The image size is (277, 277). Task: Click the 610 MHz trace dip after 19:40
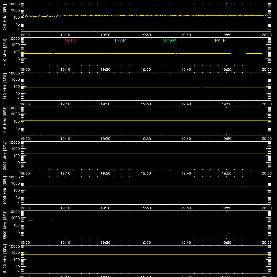203,88
